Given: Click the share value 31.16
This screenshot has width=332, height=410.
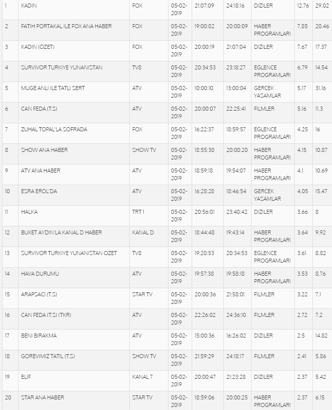Looking at the screenshot, I should tap(320, 88).
